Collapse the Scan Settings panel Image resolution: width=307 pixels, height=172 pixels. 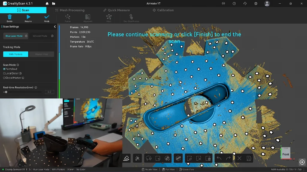point(55,27)
